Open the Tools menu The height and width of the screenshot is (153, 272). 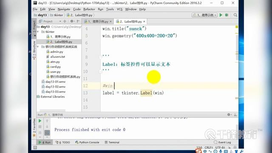(110, 9)
